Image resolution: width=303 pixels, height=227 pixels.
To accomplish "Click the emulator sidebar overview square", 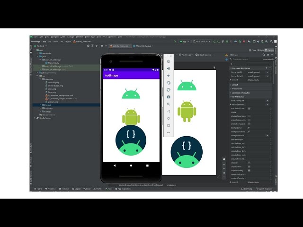I will pos(169,125).
